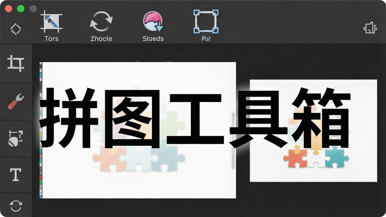Select the Crop tool in left sidebar
This screenshot has width=386, height=217.
point(16,63)
